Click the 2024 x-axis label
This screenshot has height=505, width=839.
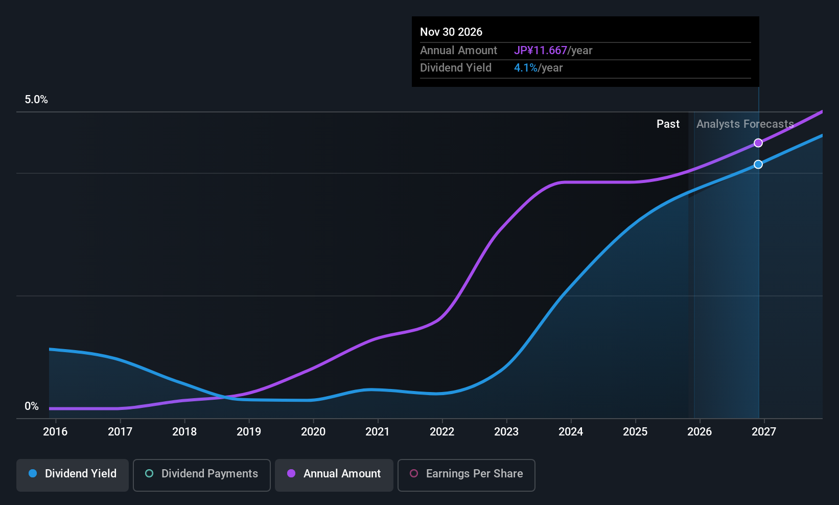(x=571, y=432)
